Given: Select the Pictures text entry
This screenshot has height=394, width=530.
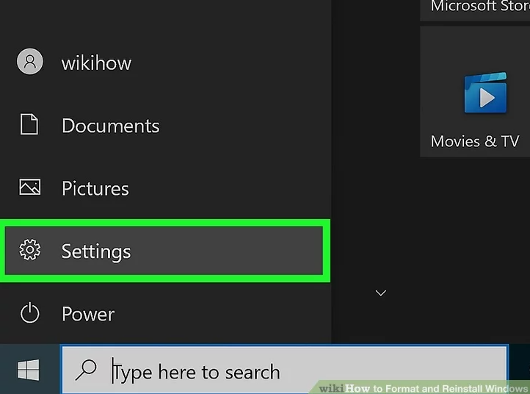Looking at the screenshot, I should tap(95, 189).
